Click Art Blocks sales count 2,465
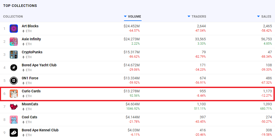The height and width of the screenshot is (139, 275). (267, 26)
